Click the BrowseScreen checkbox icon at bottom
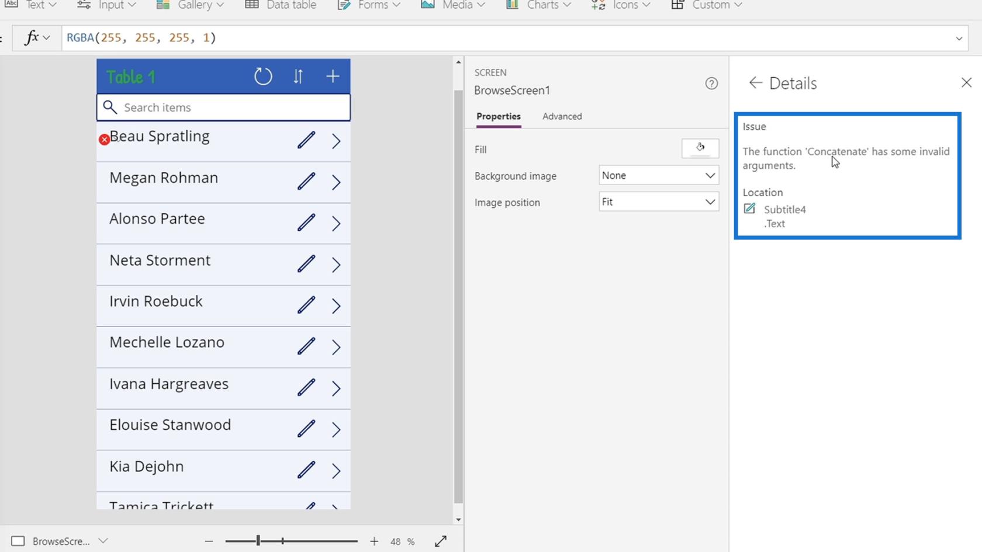The image size is (982, 552). pos(18,541)
